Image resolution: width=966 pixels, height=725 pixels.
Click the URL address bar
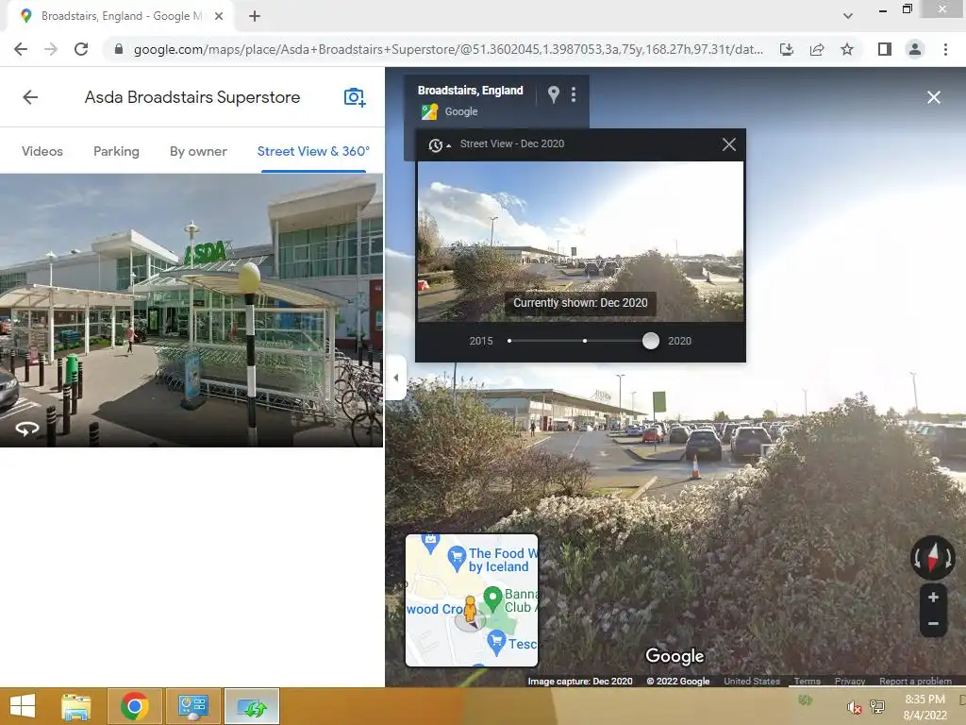coord(447,49)
